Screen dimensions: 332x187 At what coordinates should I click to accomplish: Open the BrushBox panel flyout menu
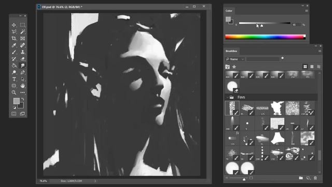pyautogui.click(x=320, y=51)
